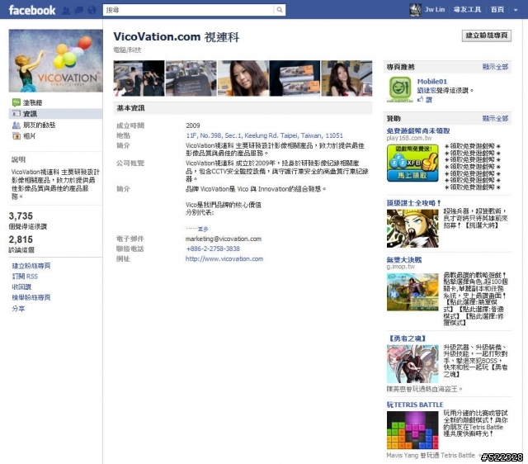Viewport: 528px width, 464px height.
Task: Click 訂閱 RSS link
Action: point(25,277)
